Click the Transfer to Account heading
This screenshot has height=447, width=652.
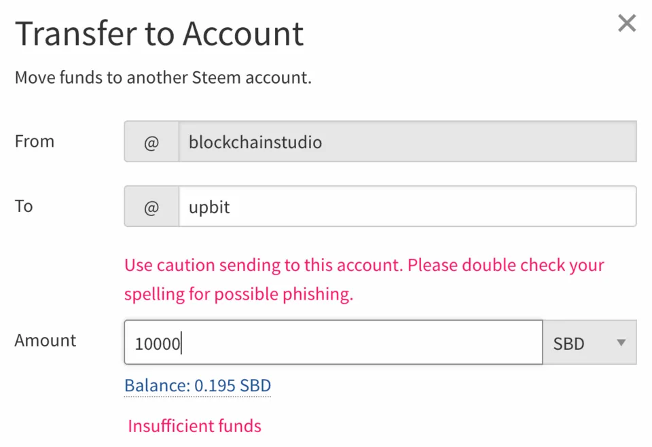tap(159, 33)
